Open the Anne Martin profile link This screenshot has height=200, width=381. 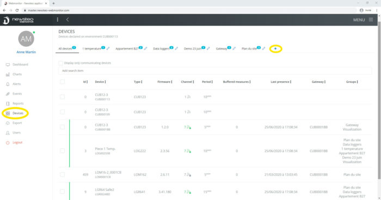click(x=26, y=52)
